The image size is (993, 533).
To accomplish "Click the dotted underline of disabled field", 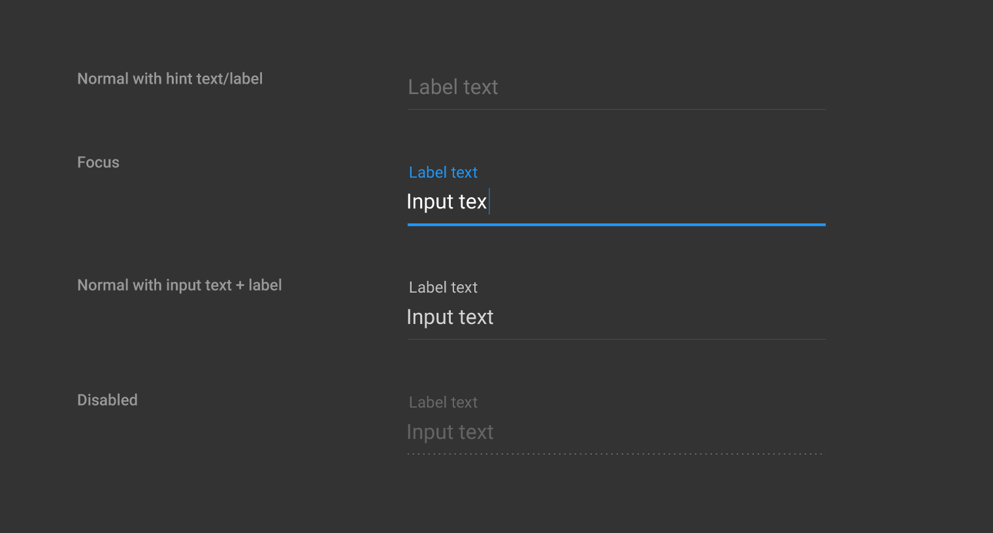I will pos(616,453).
